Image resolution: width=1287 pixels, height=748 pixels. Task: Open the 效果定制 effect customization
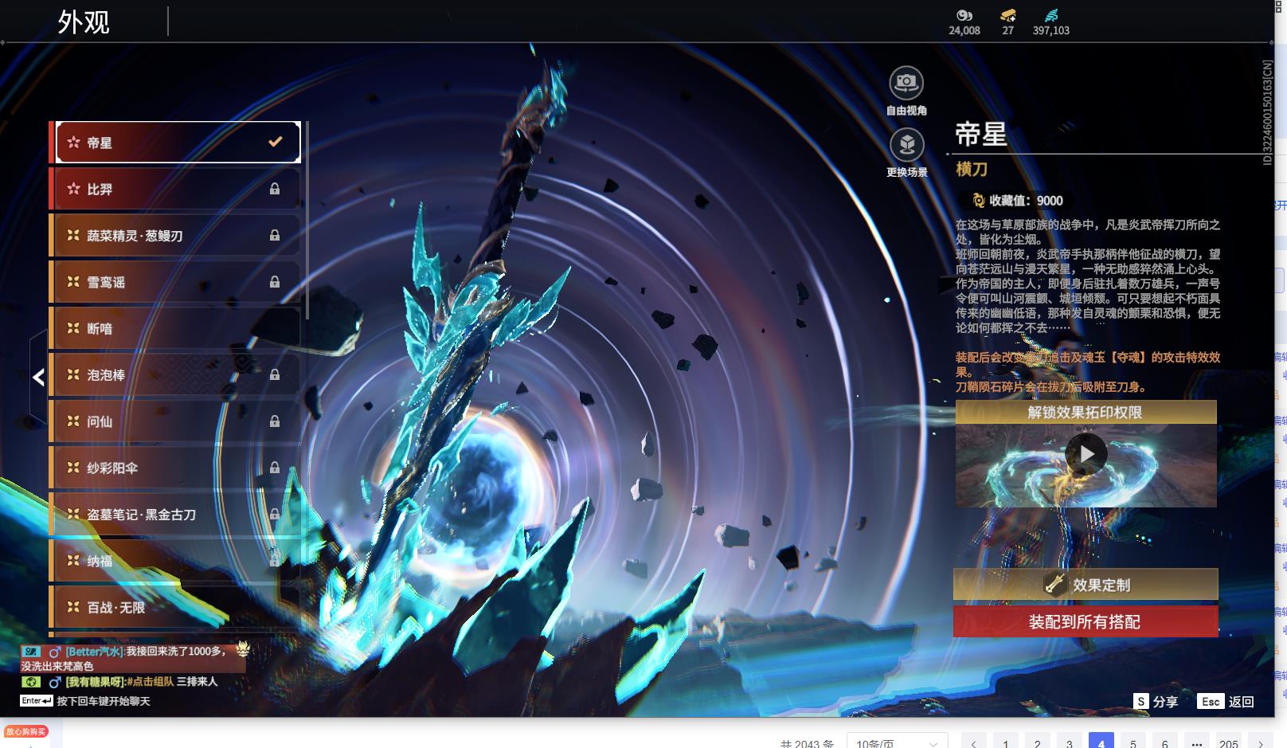click(x=1085, y=585)
